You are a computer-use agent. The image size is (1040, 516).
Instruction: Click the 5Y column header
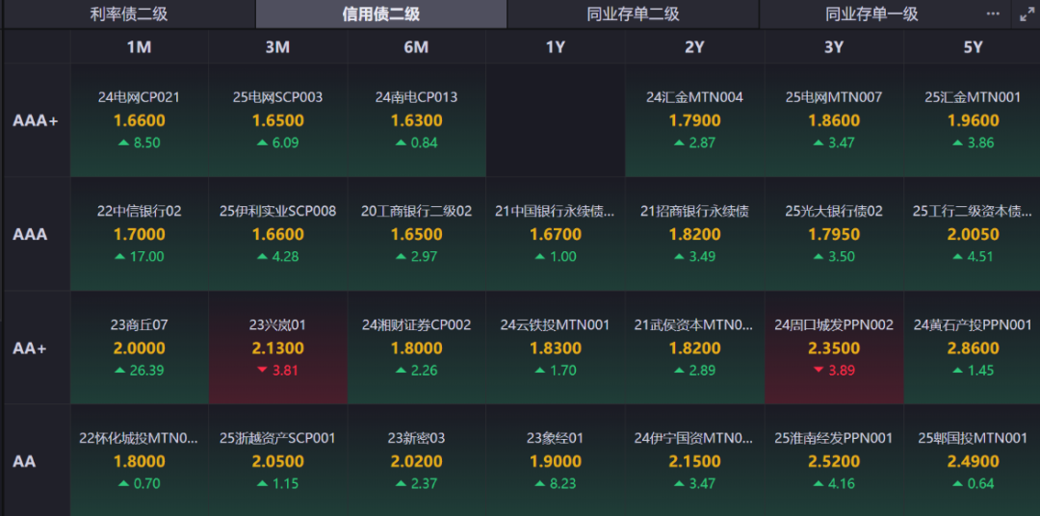pos(973,46)
